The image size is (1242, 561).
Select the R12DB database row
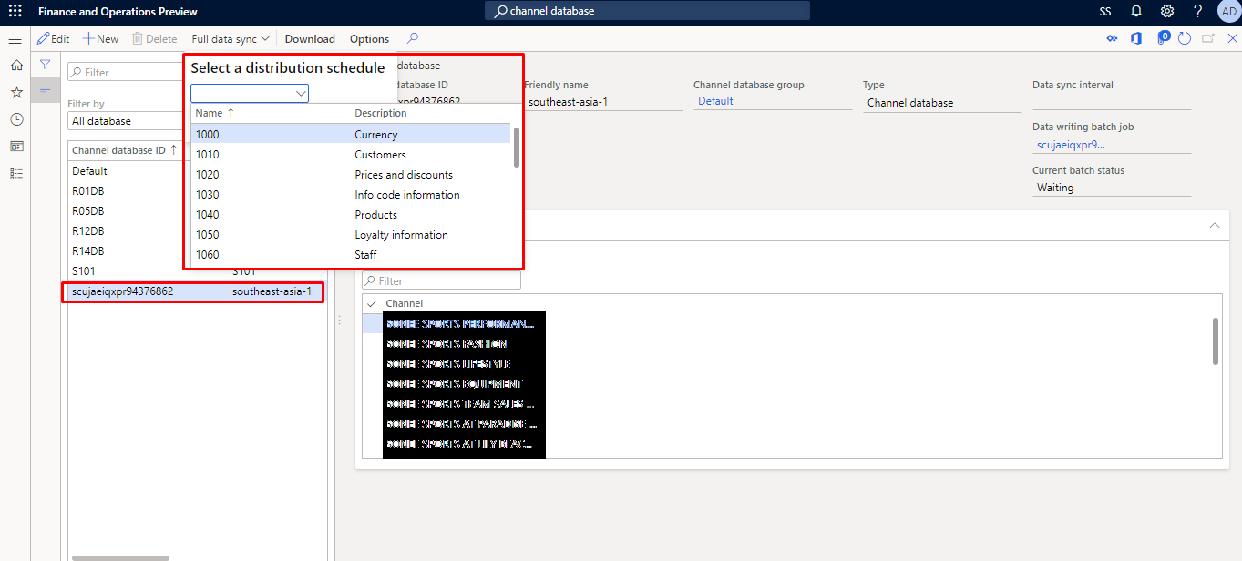click(126, 231)
